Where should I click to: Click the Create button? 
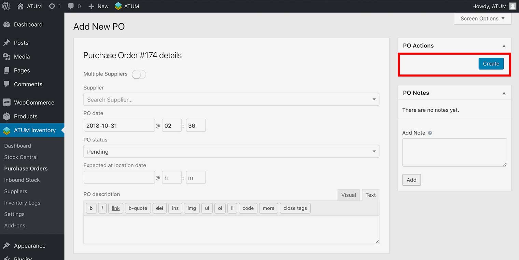491,64
